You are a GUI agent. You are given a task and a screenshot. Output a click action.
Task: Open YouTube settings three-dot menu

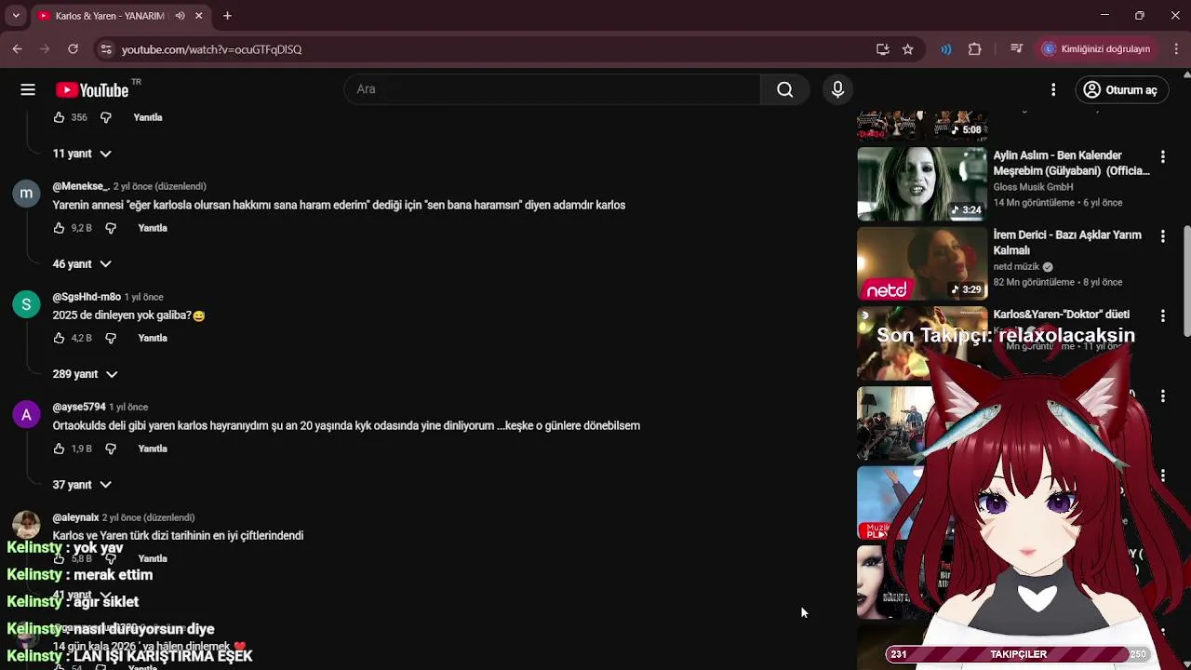click(x=1053, y=89)
